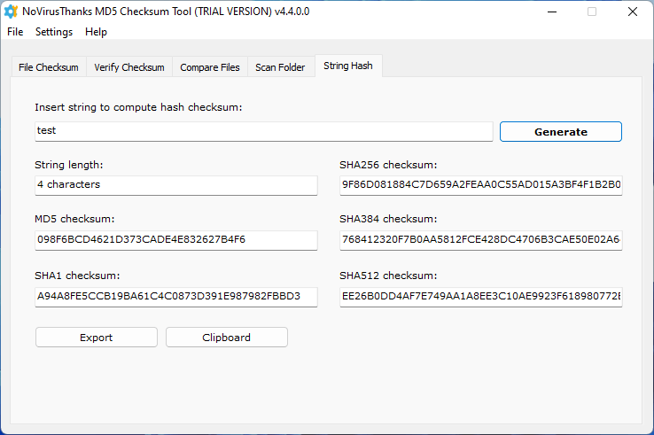Viewport: 654px width, 435px height.
Task: Open the File menu
Action: tap(15, 32)
